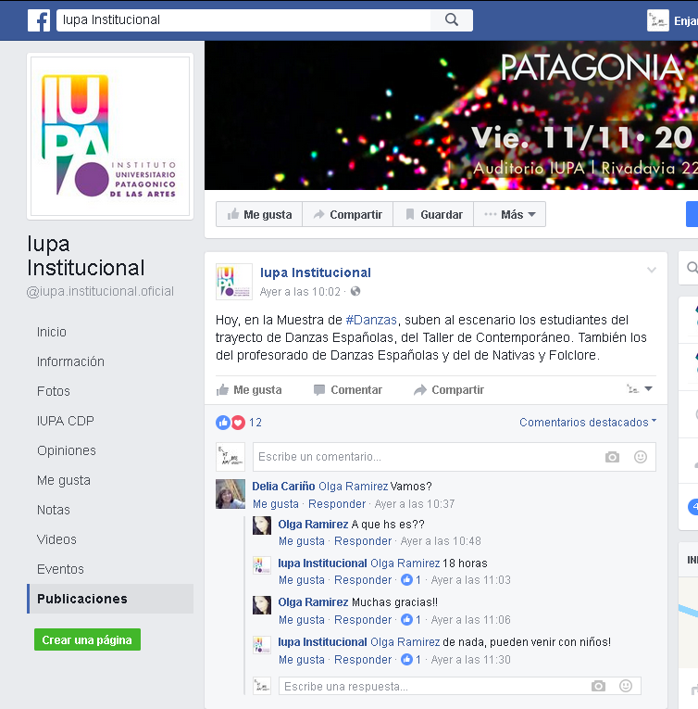Open Opiniones section in sidebar
This screenshot has height=709, width=698.
point(67,450)
